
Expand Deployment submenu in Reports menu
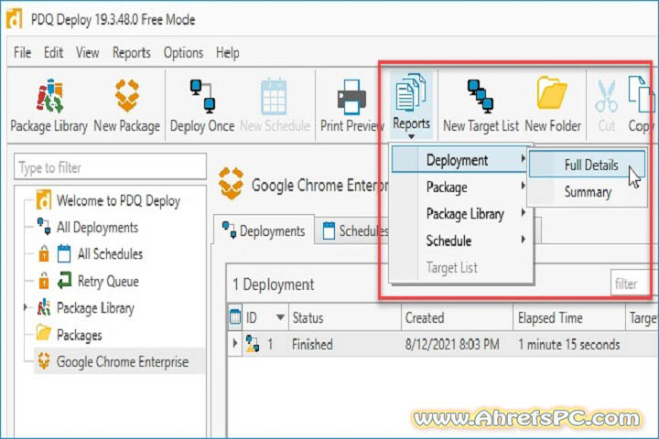pyautogui.click(x=459, y=160)
